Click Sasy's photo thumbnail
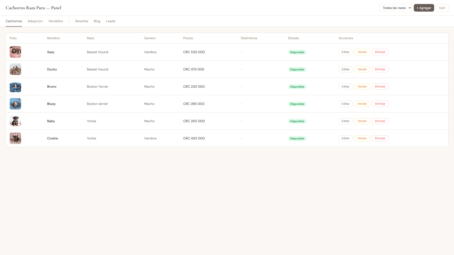454x255 pixels. pos(16,52)
